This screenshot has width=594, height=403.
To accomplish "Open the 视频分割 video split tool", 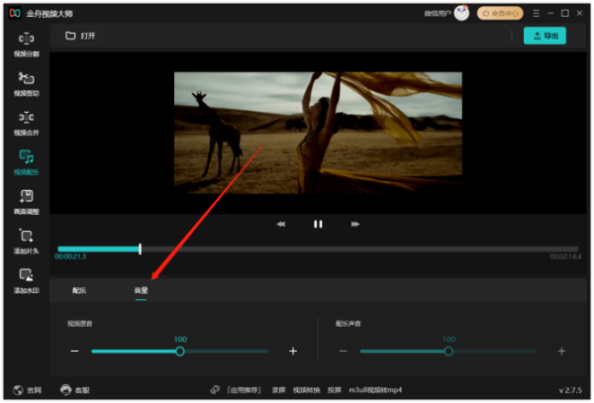I will (26, 45).
